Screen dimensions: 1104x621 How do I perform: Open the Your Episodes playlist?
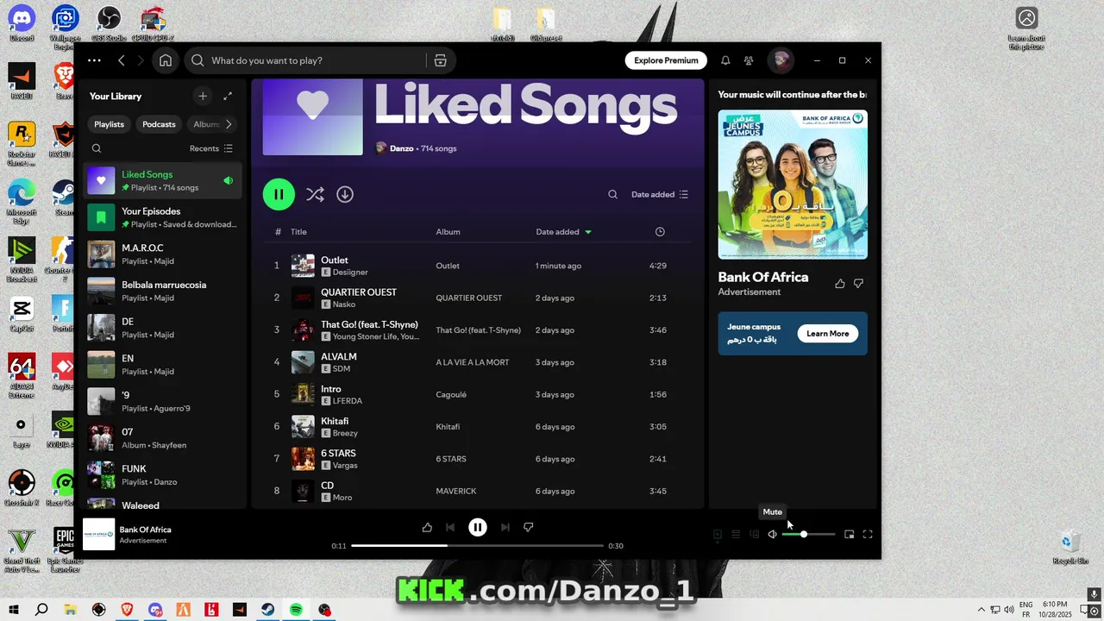coord(163,217)
